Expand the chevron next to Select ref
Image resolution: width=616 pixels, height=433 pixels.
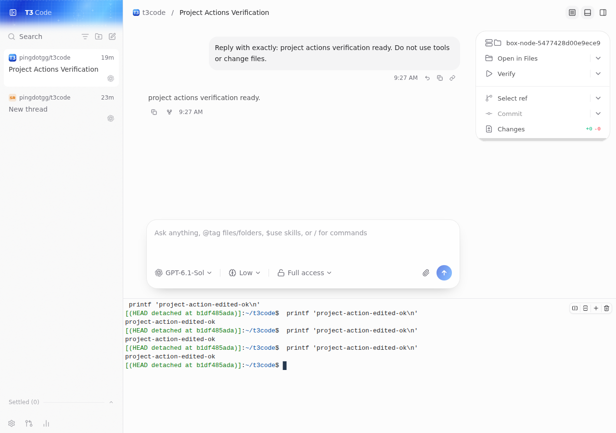click(x=598, y=98)
